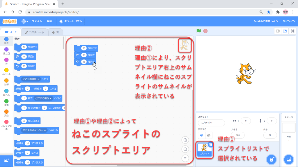Click the 向き direction field
This screenshot has width=298, height=167.
pos(270,135)
